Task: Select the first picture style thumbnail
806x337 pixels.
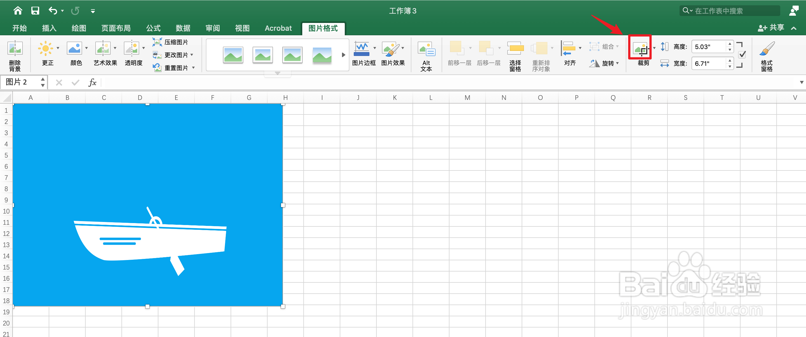Action: point(233,55)
